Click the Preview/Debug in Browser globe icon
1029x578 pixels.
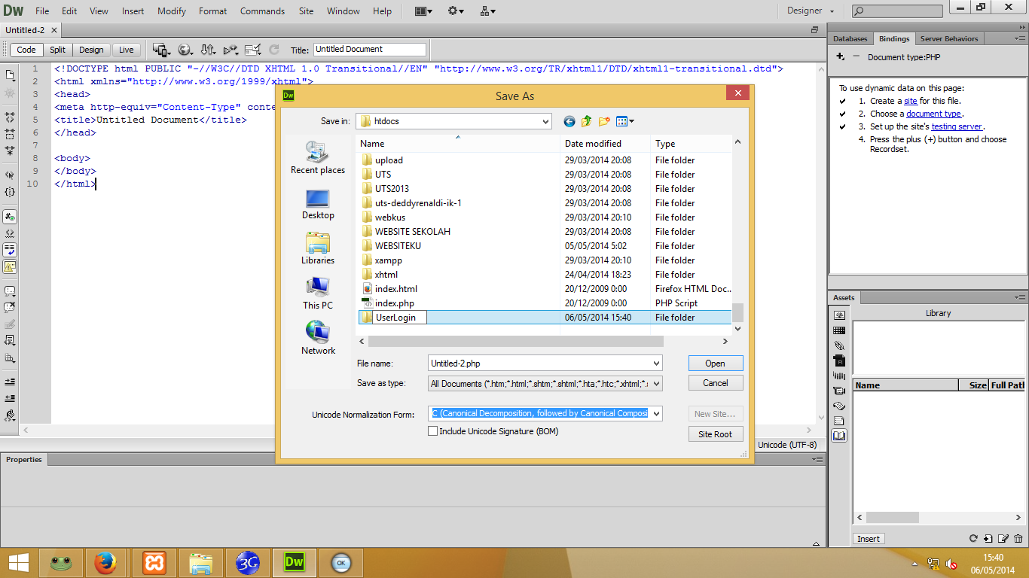click(x=185, y=49)
